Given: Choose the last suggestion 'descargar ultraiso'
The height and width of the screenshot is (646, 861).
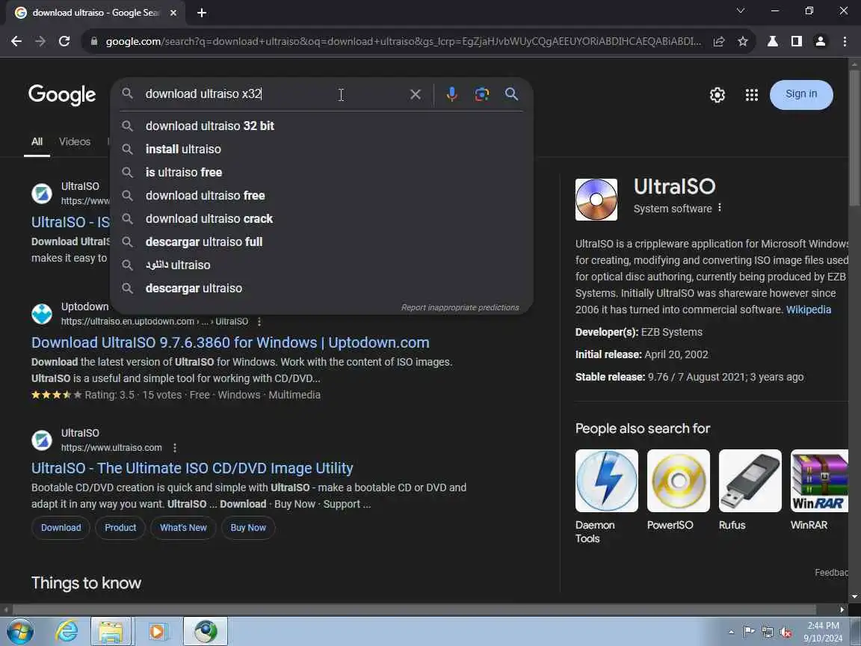Looking at the screenshot, I should pyautogui.click(x=321, y=288).
